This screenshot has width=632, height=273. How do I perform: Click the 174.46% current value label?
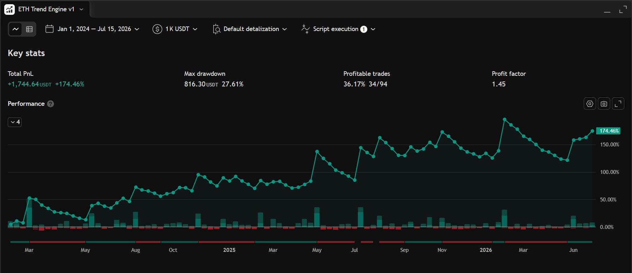(x=608, y=131)
